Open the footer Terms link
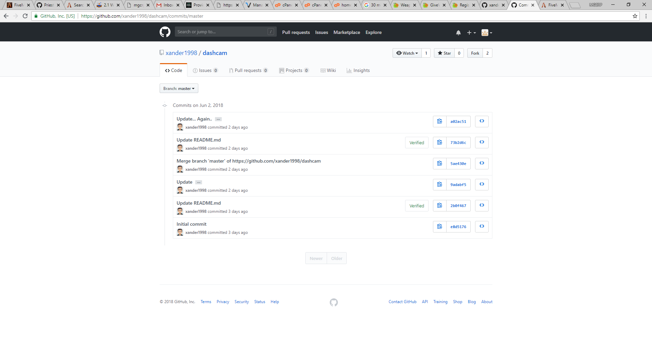The height and width of the screenshot is (353, 652). [206, 302]
